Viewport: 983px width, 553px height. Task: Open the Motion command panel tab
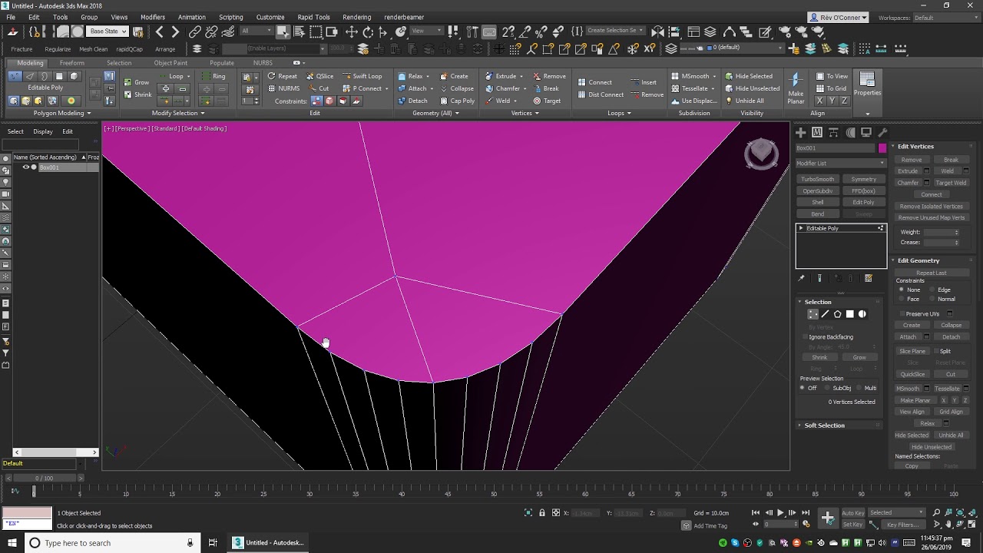[x=850, y=132]
